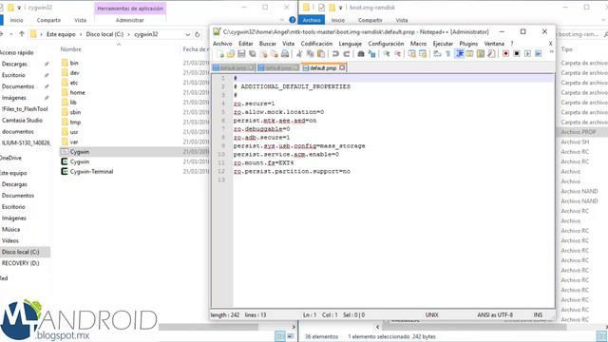Click the Paste clipboard icon

click(x=321, y=54)
